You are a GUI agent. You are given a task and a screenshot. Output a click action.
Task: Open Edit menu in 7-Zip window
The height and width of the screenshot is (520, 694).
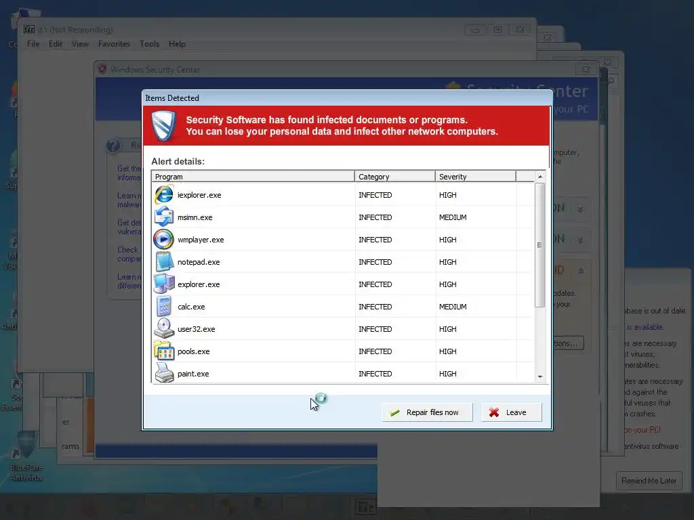(56, 44)
